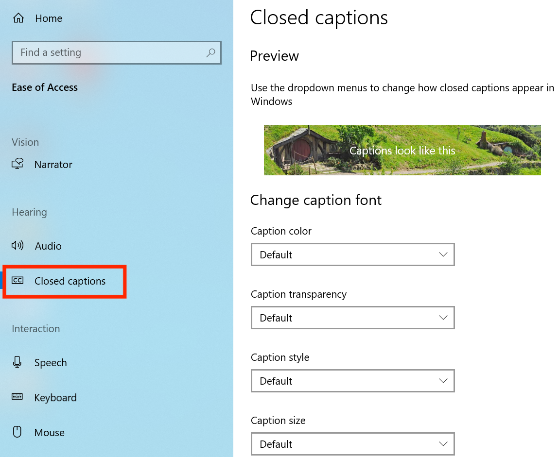Click the Interaction section label
Image resolution: width=559 pixels, height=457 pixels.
tap(35, 329)
